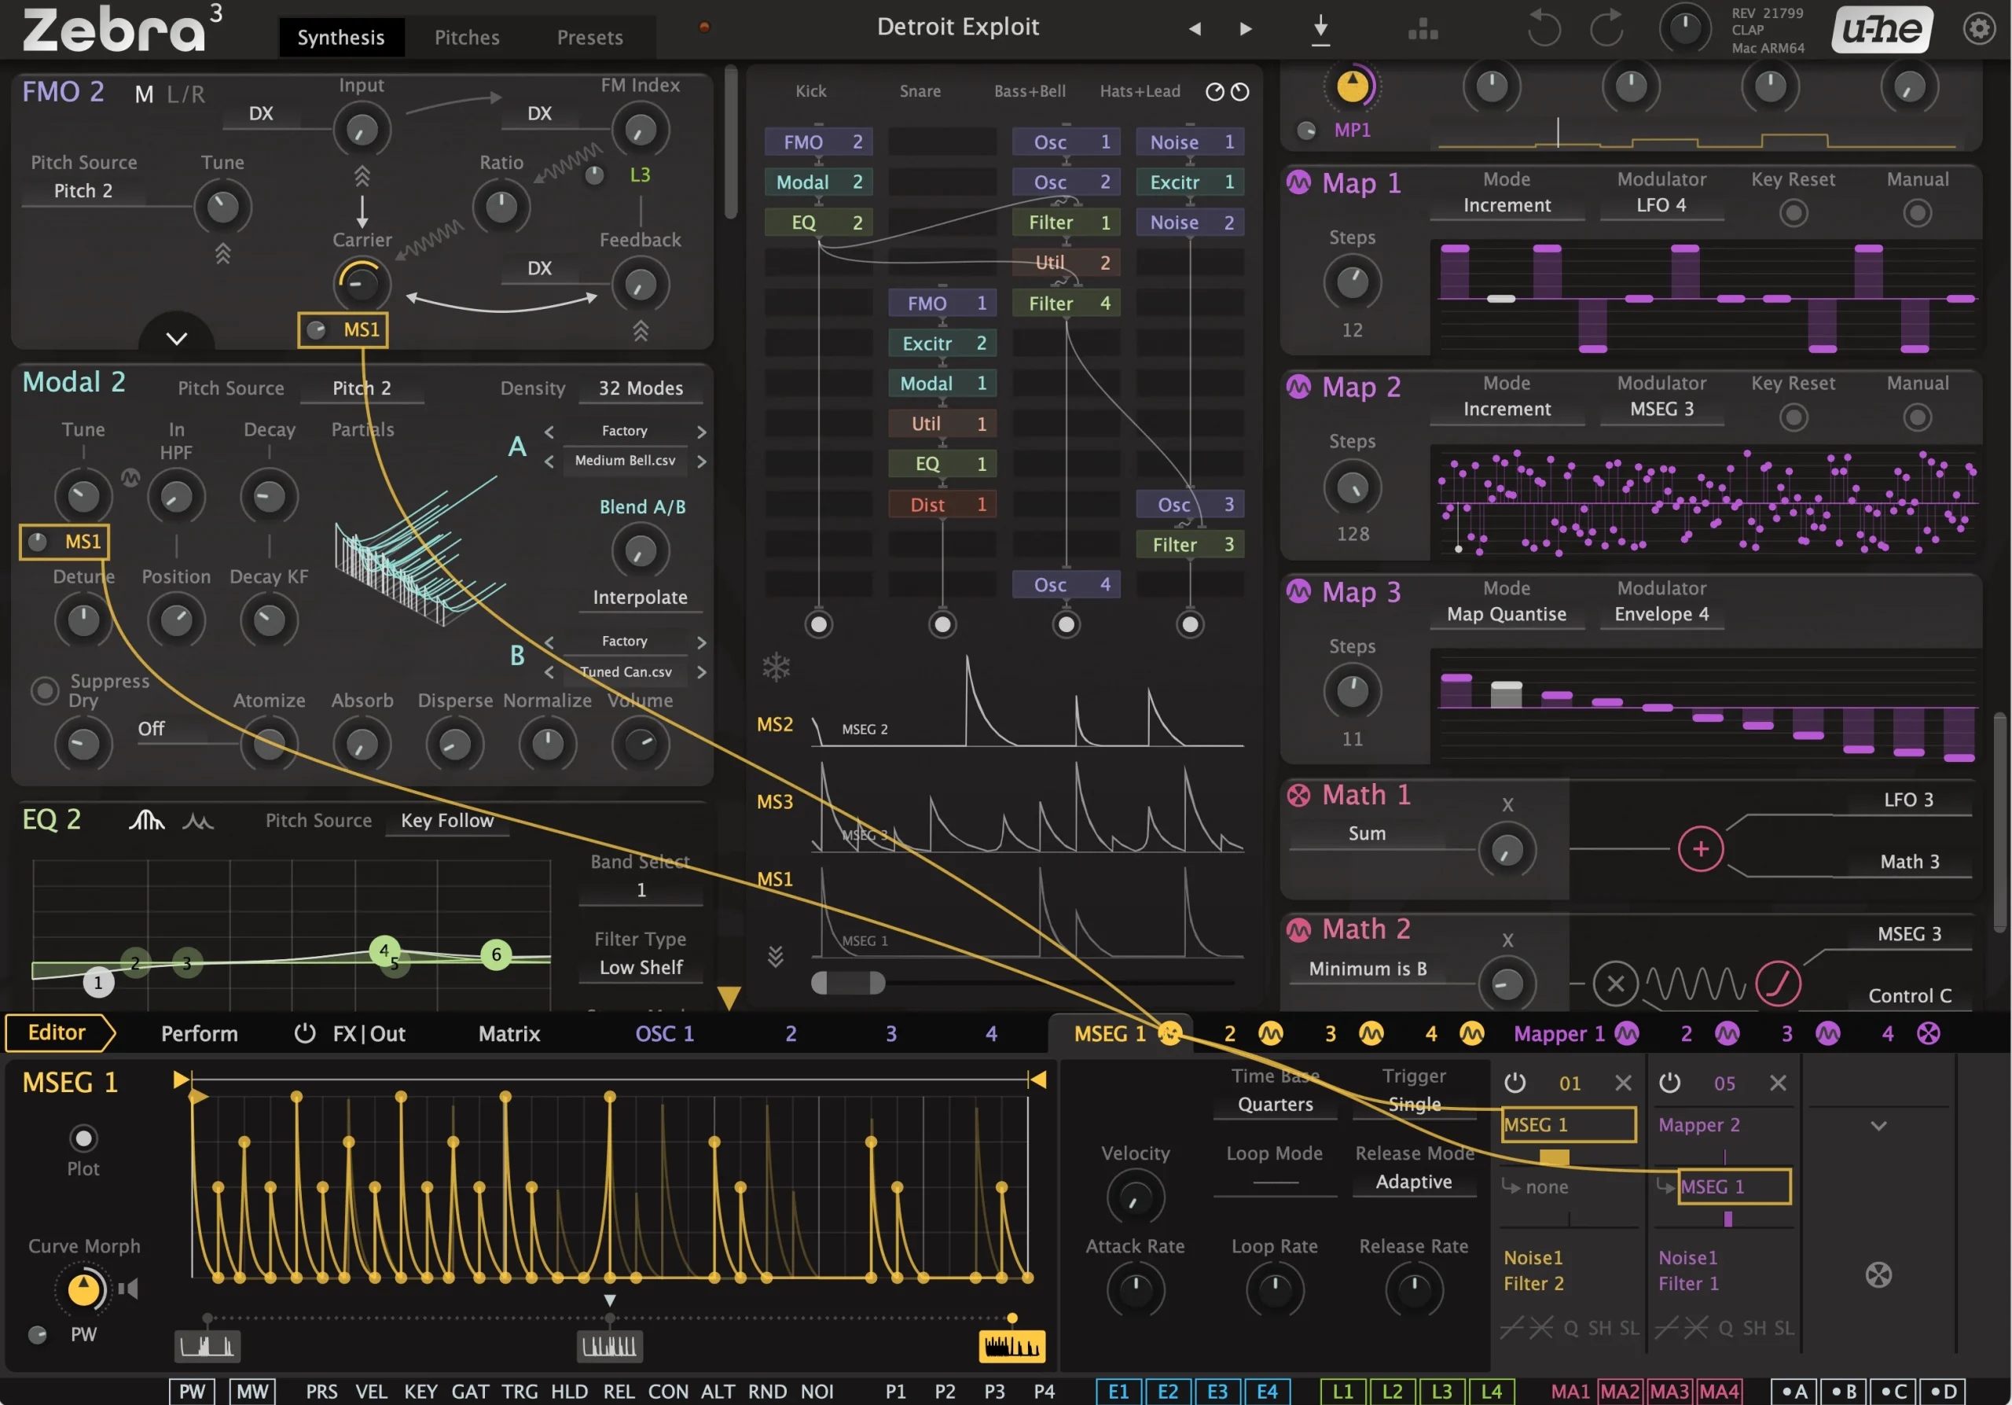This screenshot has height=1405, width=2012.
Task: Open EQ 2 Filter Type Low Shelf dropdown
Action: click(x=641, y=968)
